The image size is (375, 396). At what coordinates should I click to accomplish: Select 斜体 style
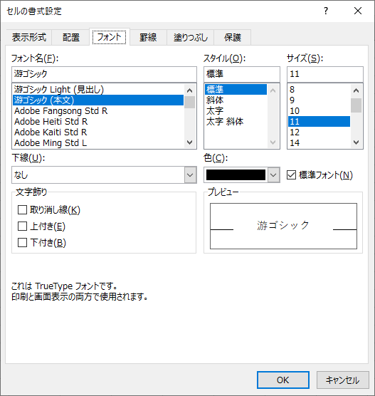click(x=236, y=100)
